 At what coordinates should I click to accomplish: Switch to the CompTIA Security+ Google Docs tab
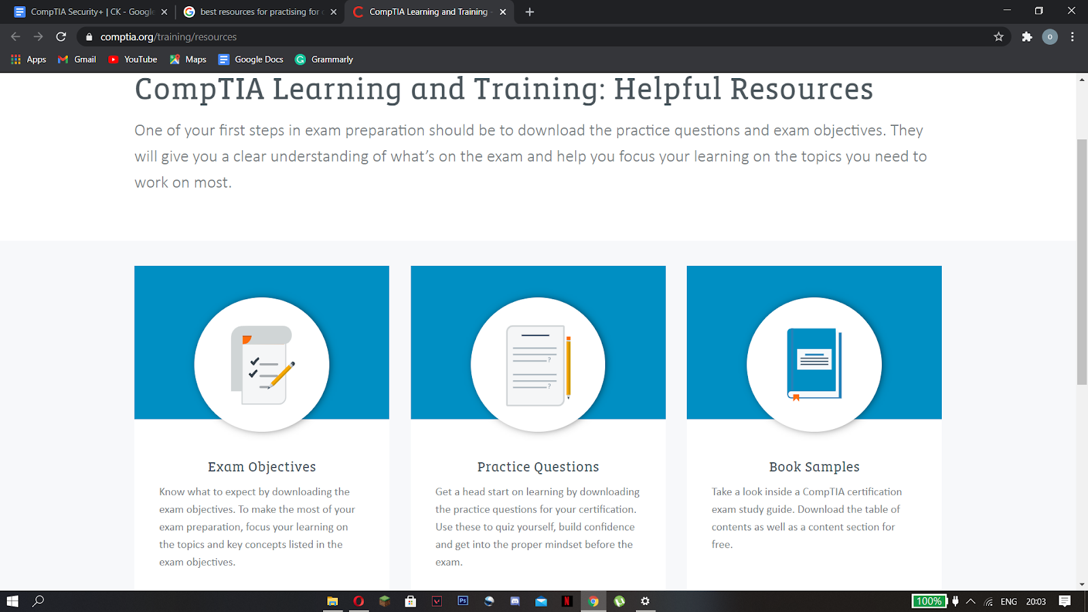(90, 12)
